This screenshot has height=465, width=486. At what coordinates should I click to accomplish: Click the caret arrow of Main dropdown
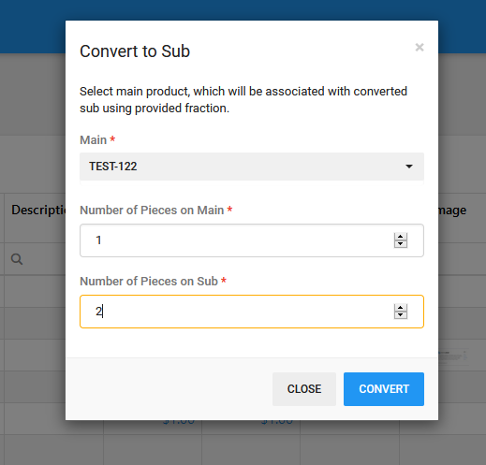point(409,167)
